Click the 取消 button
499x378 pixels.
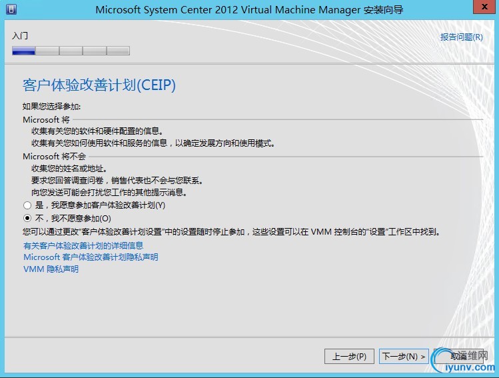[458, 357]
